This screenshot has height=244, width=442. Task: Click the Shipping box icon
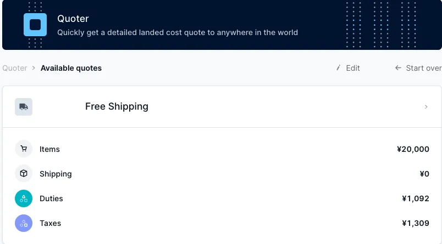tap(24, 174)
